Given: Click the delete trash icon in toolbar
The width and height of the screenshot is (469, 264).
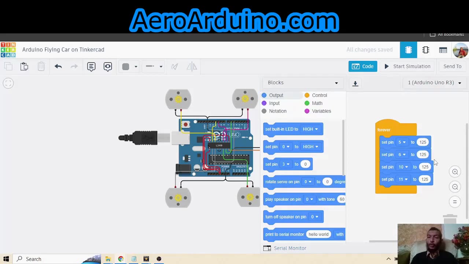Looking at the screenshot, I should (x=41, y=66).
